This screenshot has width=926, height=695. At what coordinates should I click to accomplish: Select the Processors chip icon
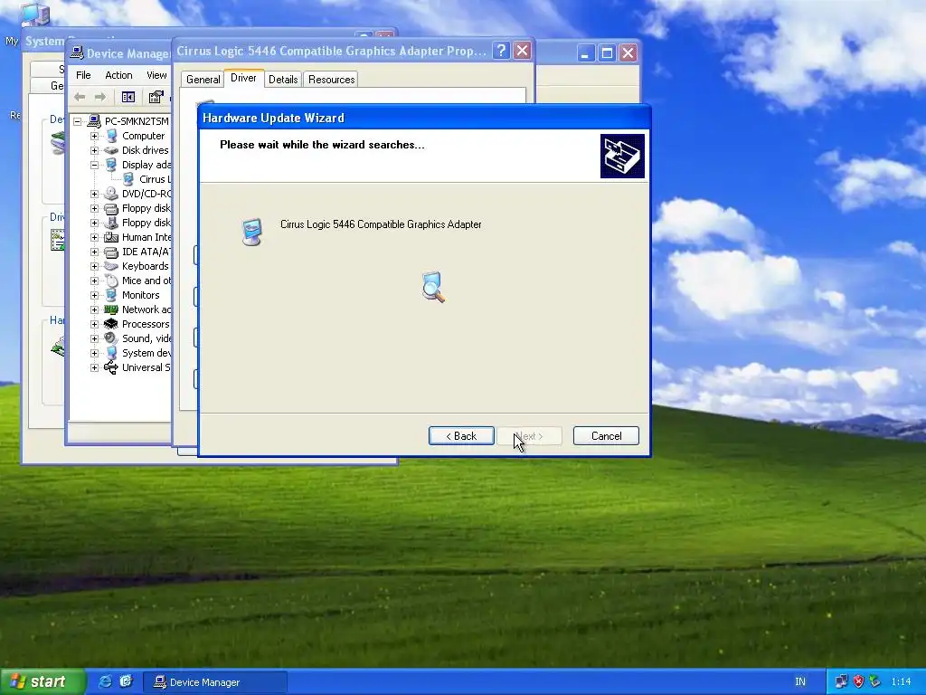(111, 324)
